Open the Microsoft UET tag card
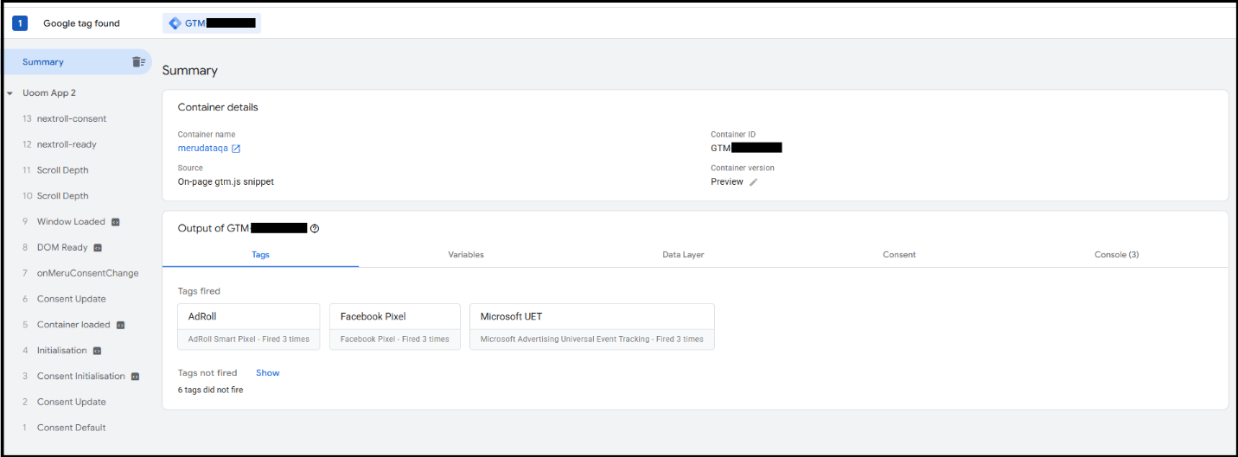1238x457 pixels. (x=591, y=327)
